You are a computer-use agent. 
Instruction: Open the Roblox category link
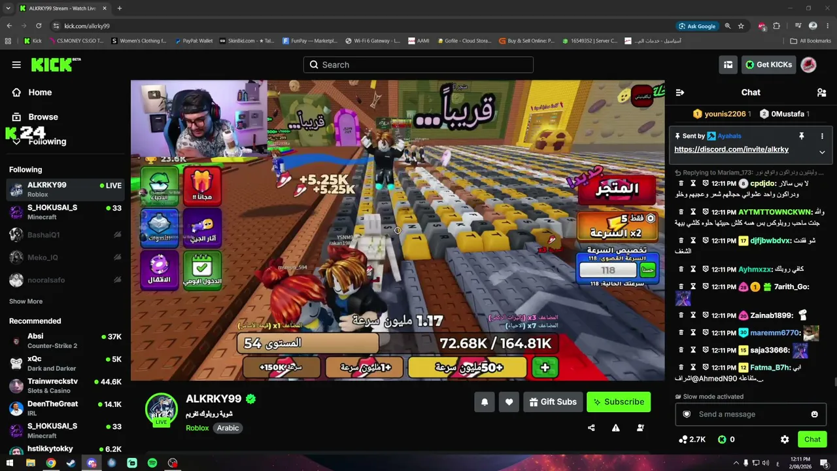click(197, 428)
